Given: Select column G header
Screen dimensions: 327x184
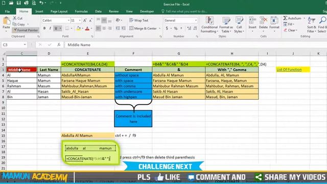Looking at the screenshot, I should pyautogui.click(x=179, y=54).
